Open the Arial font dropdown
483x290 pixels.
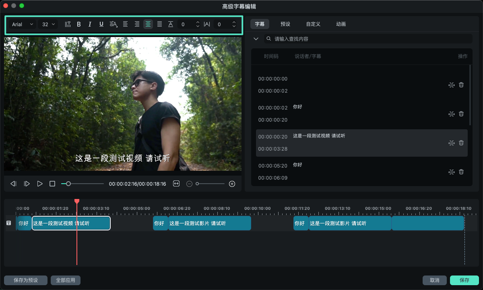pos(23,25)
